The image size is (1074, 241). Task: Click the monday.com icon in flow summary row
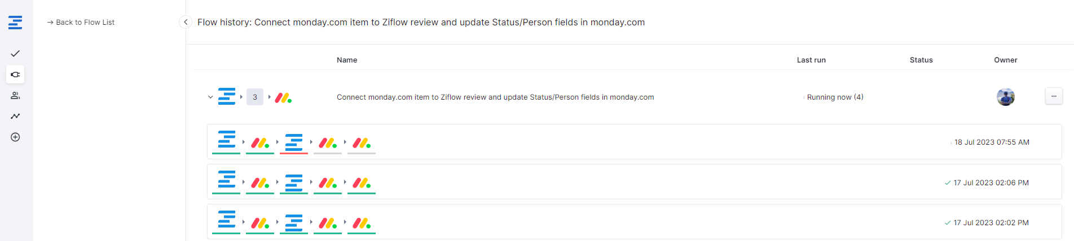click(x=283, y=97)
